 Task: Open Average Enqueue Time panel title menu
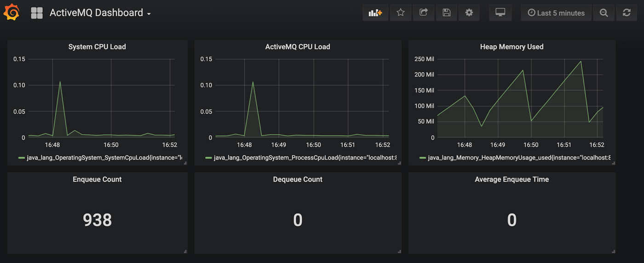(x=512, y=179)
